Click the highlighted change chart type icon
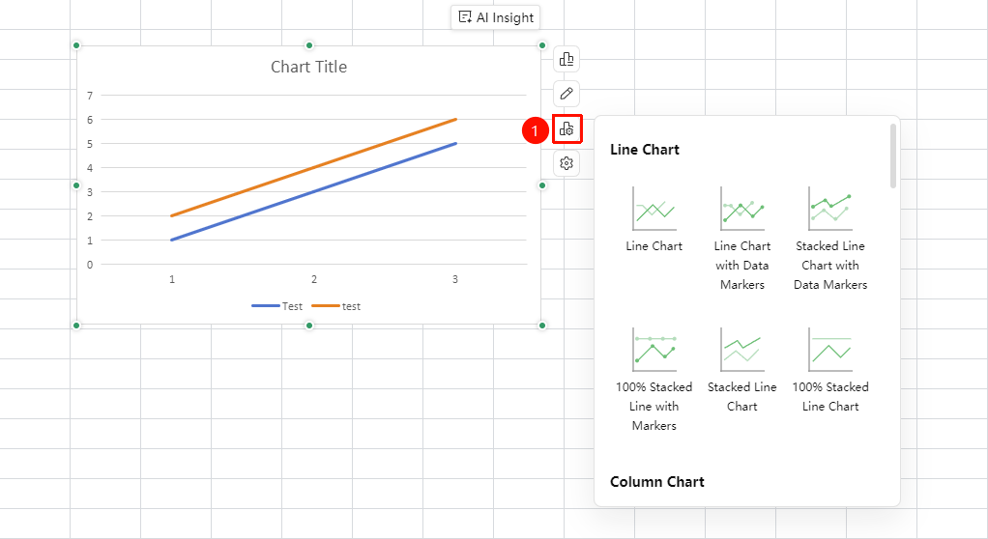Image resolution: width=988 pixels, height=539 pixels. 567,129
